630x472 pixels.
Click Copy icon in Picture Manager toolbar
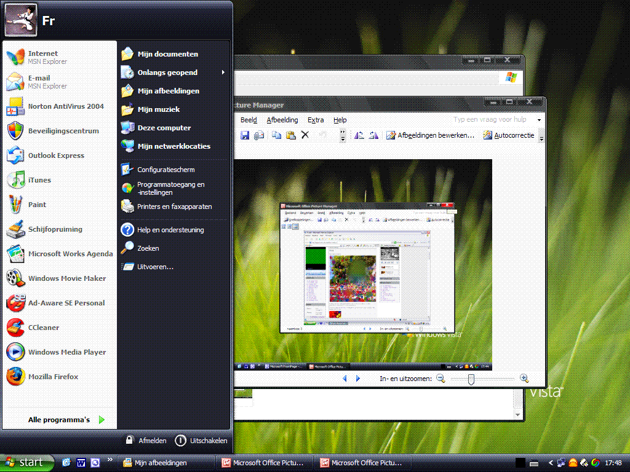tap(276, 135)
